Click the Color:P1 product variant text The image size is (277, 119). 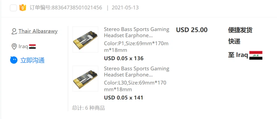(x=136, y=47)
